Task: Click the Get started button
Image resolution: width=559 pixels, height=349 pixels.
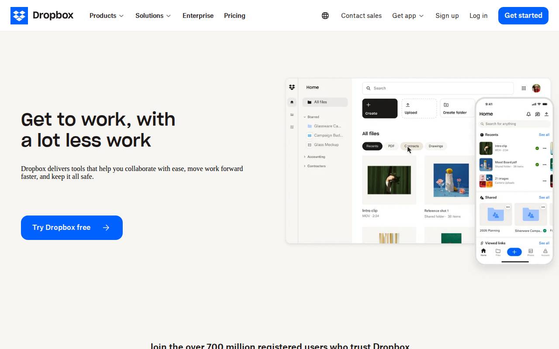Action: tap(523, 16)
